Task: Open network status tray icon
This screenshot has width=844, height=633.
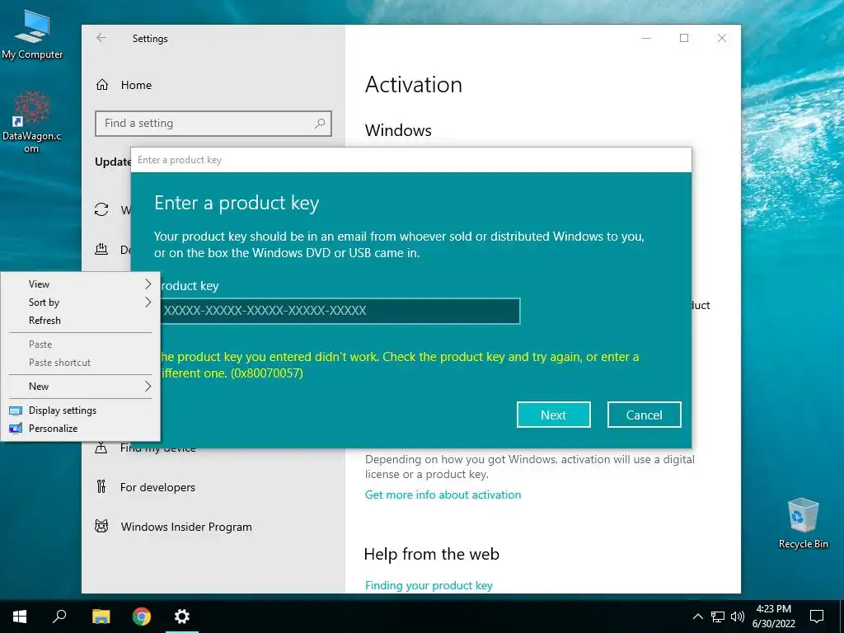Action: [718, 617]
